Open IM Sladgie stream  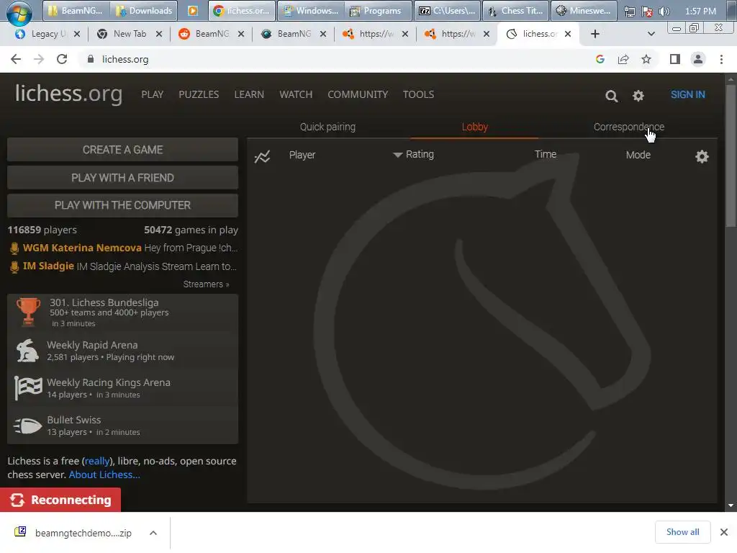124,266
